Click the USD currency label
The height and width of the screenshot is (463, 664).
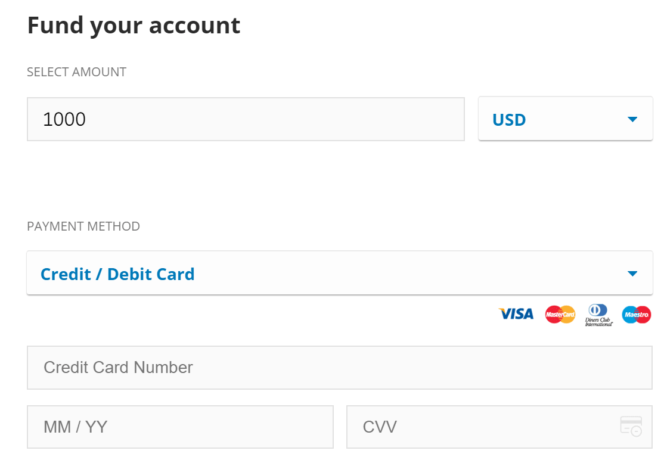click(x=509, y=120)
